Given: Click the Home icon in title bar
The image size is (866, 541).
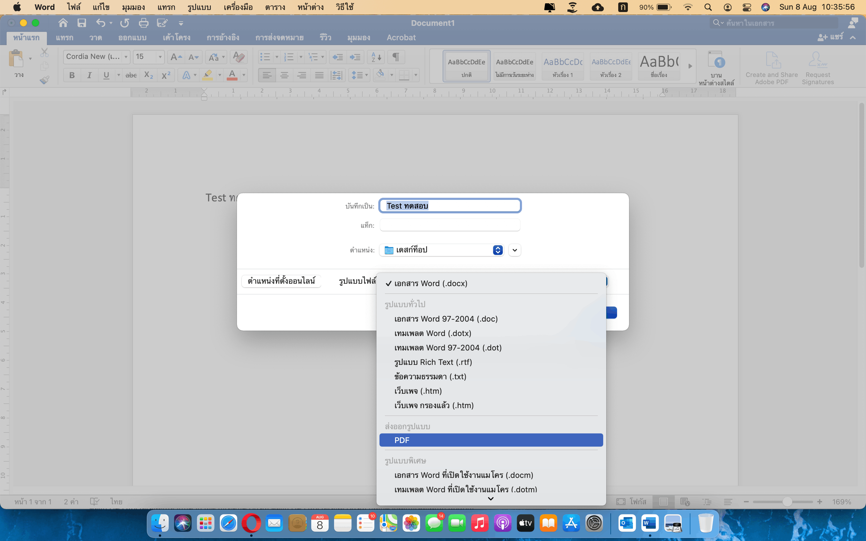Looking at the screenshot, I should click(x=63, y=23).
